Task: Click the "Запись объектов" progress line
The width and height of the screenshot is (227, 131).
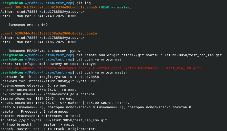Action: click(x=65, y=103)
